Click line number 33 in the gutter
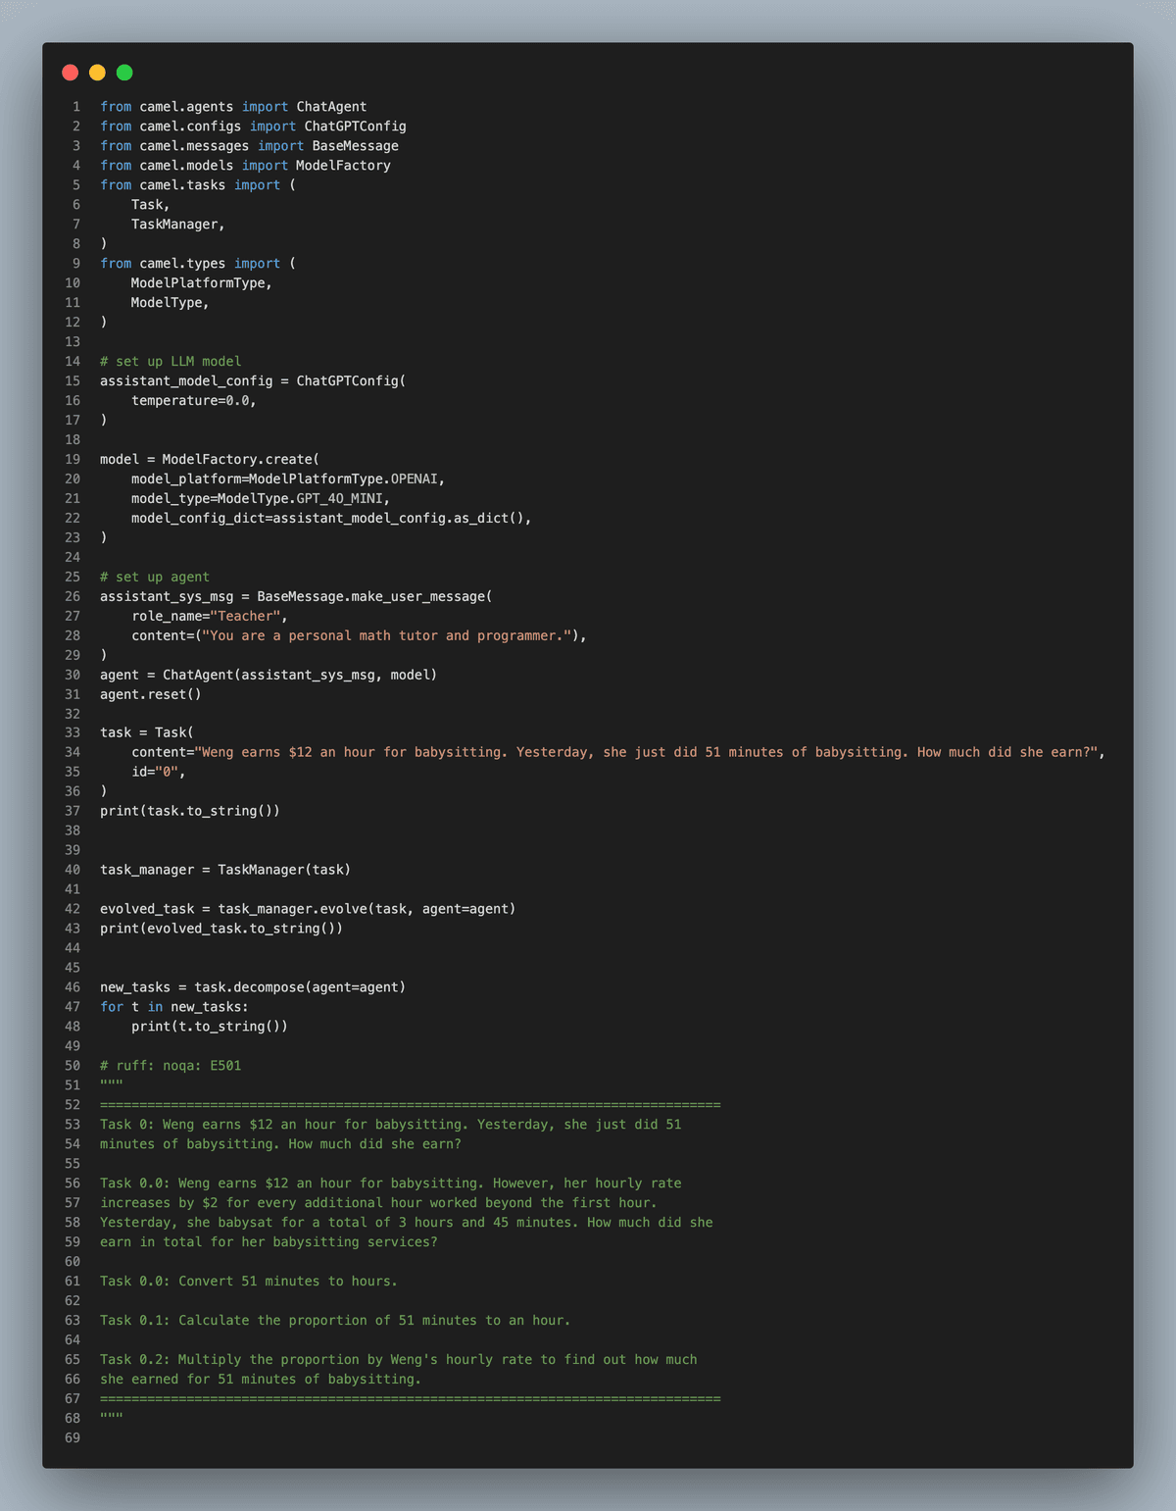Viewport: 1176px width, 1511px height. [x=73, y=732]
